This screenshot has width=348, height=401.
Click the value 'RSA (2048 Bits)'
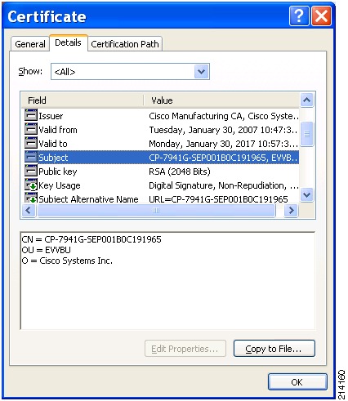(x=180, y=172)
